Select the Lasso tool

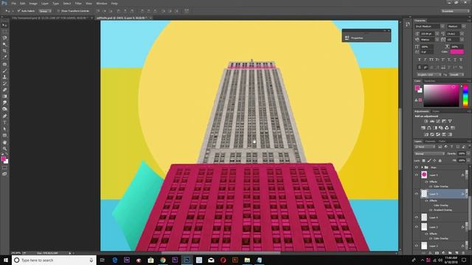pyautogui.click(x=4, y=38)
